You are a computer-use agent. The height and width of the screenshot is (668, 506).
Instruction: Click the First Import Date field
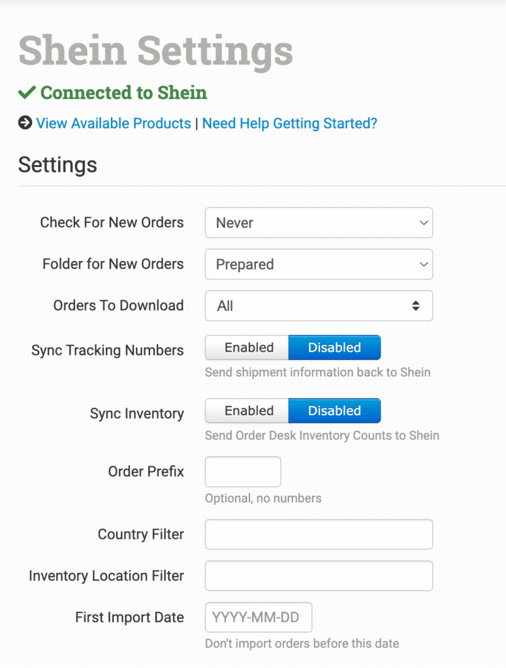click(x=259, y=618)
